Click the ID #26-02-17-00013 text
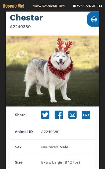105x169 pixels. [87, 6]
